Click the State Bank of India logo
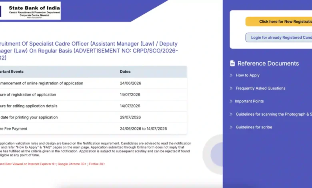Image resolution: width=312 pixels, height=188 pixels. (x=30, y=11)
